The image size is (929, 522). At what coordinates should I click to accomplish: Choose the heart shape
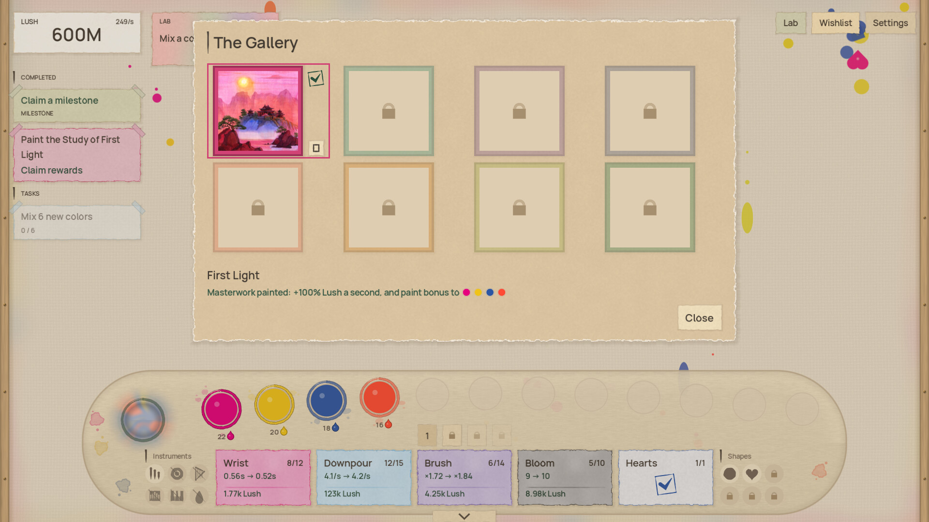(752, 474)
